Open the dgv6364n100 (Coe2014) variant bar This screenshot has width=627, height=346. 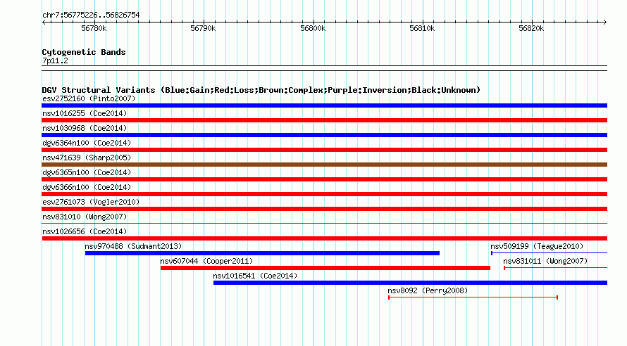pos(324,150)
